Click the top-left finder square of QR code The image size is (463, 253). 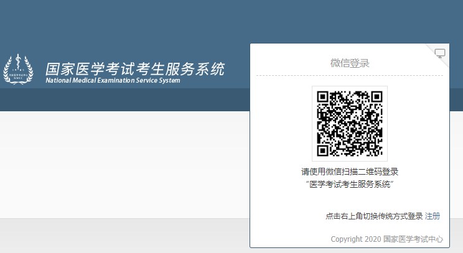coord(324,98)
